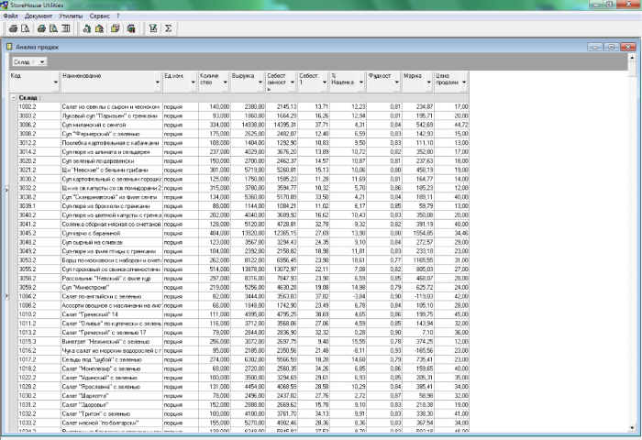Open the Код column filter dropdown
The width and height of the screenshot is (642, 440).
56,82
